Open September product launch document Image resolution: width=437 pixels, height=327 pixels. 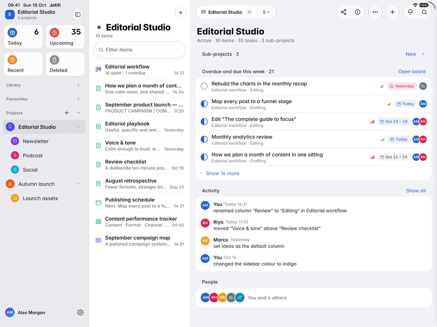[x=140, y=108]
